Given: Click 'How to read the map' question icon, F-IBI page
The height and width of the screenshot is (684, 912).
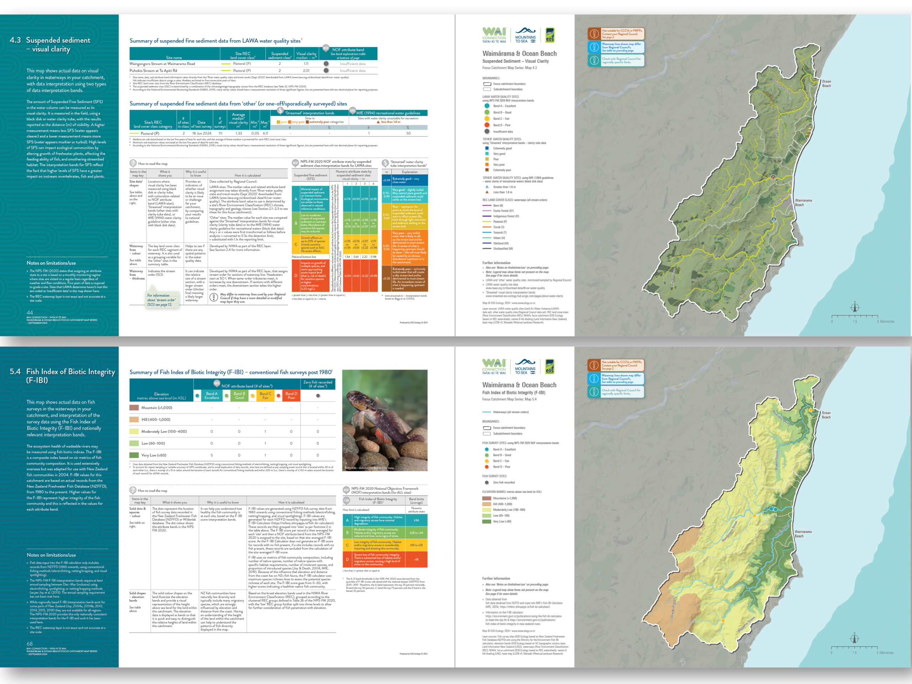Looking at the screenshot, I should click(x=133, y=490).
